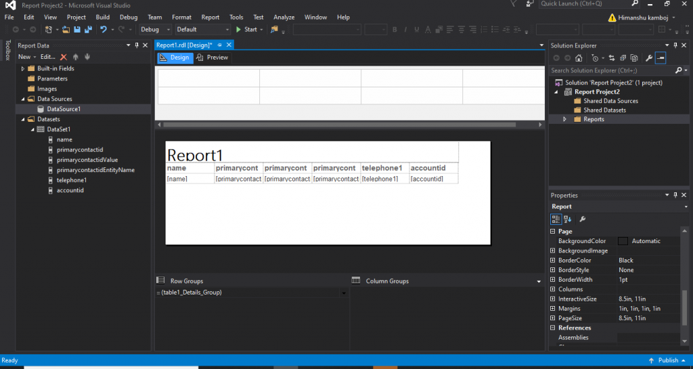Expand the Reports folder in Solution Explorer
The width and height of the screenshot is (693, 369).
[565, 119]
